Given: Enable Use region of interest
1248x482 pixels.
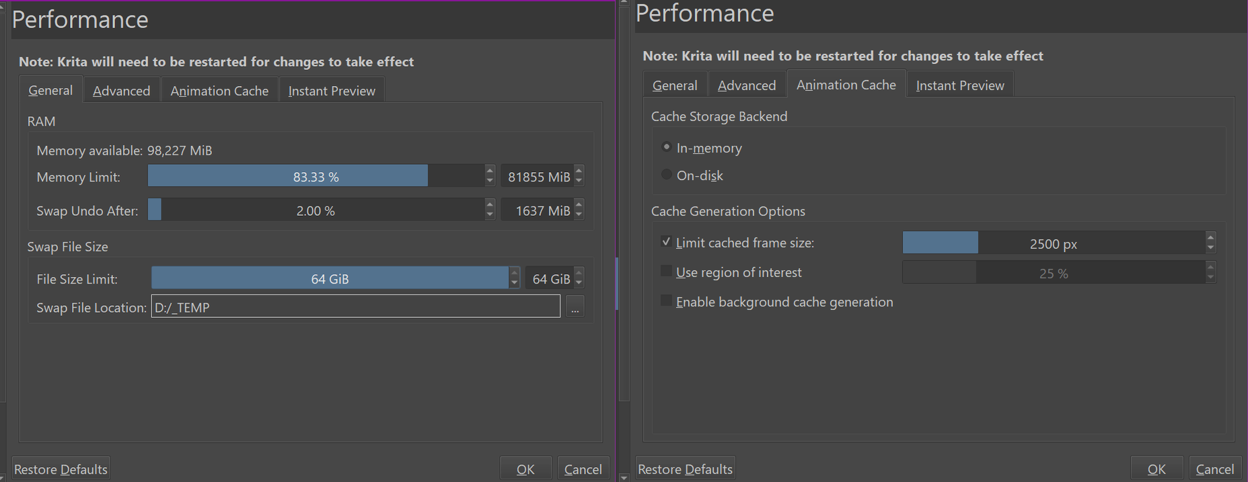Looking at the screenshot, I should 666,272.
